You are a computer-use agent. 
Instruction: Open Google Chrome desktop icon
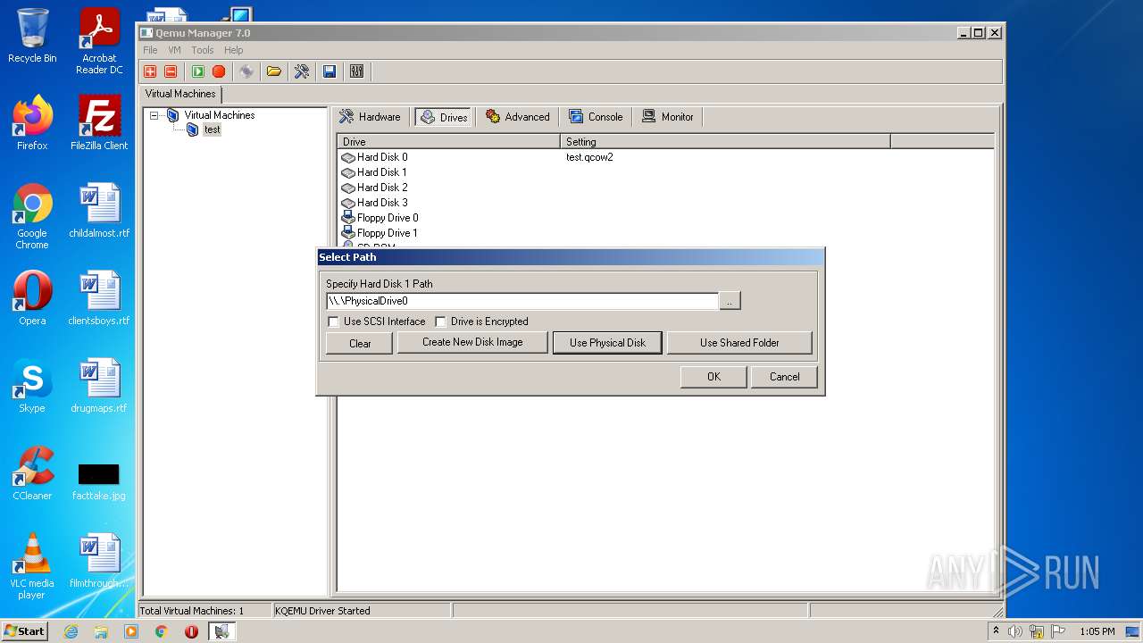[32, 216]
